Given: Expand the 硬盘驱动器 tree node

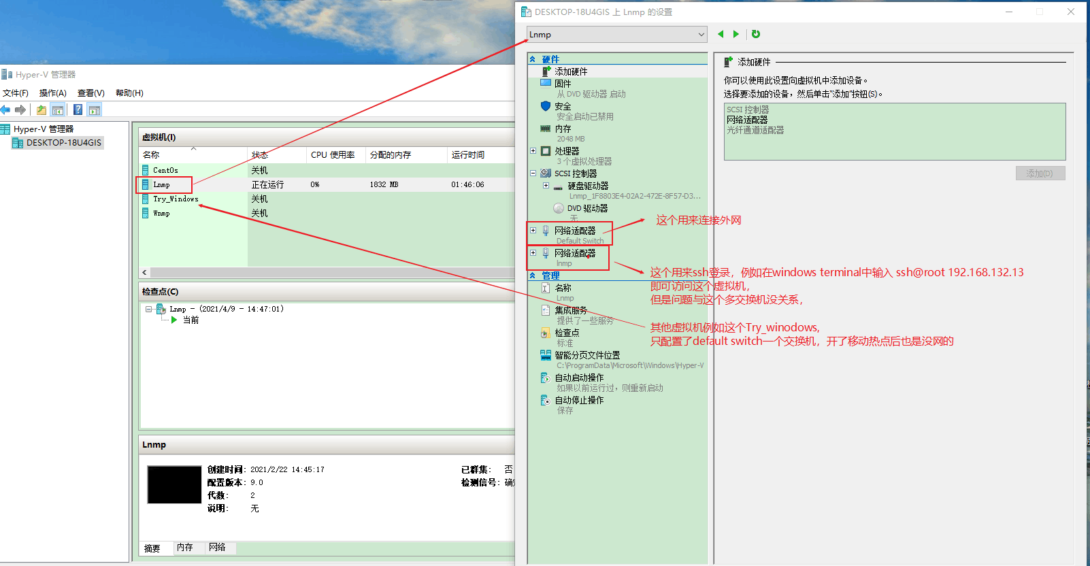Looking at the screenshot, I should [x=546, y=186].
